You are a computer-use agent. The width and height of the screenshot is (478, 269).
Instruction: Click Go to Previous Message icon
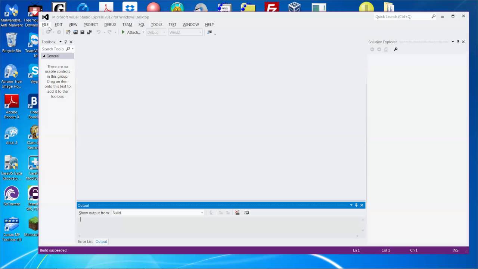click(x=221, y=213)
